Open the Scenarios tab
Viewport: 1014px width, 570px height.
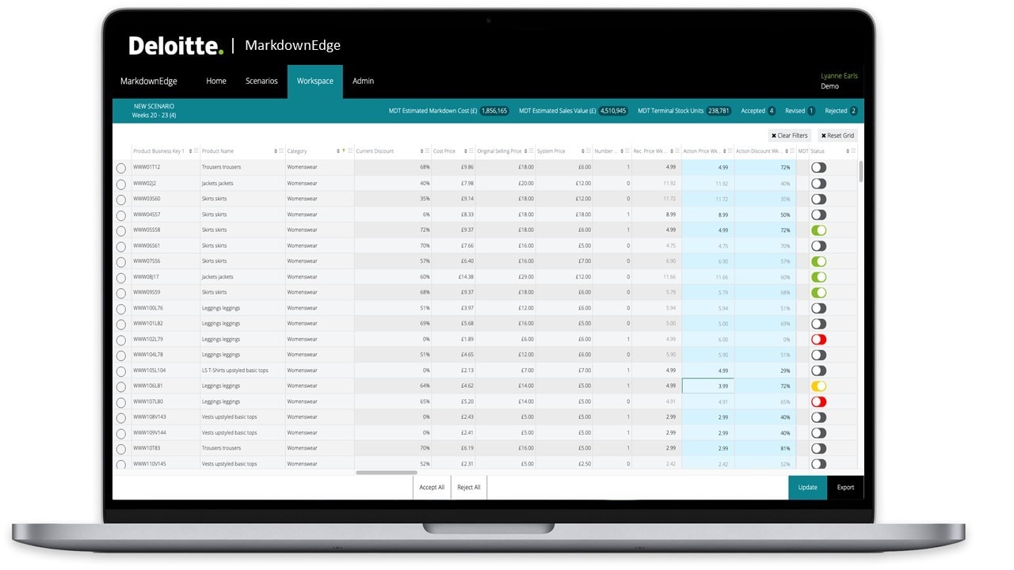261,81
